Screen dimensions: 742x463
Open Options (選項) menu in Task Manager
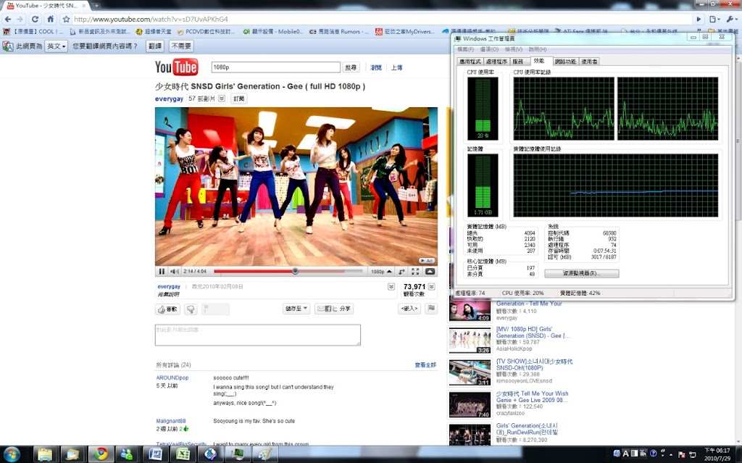coord(489,49)
